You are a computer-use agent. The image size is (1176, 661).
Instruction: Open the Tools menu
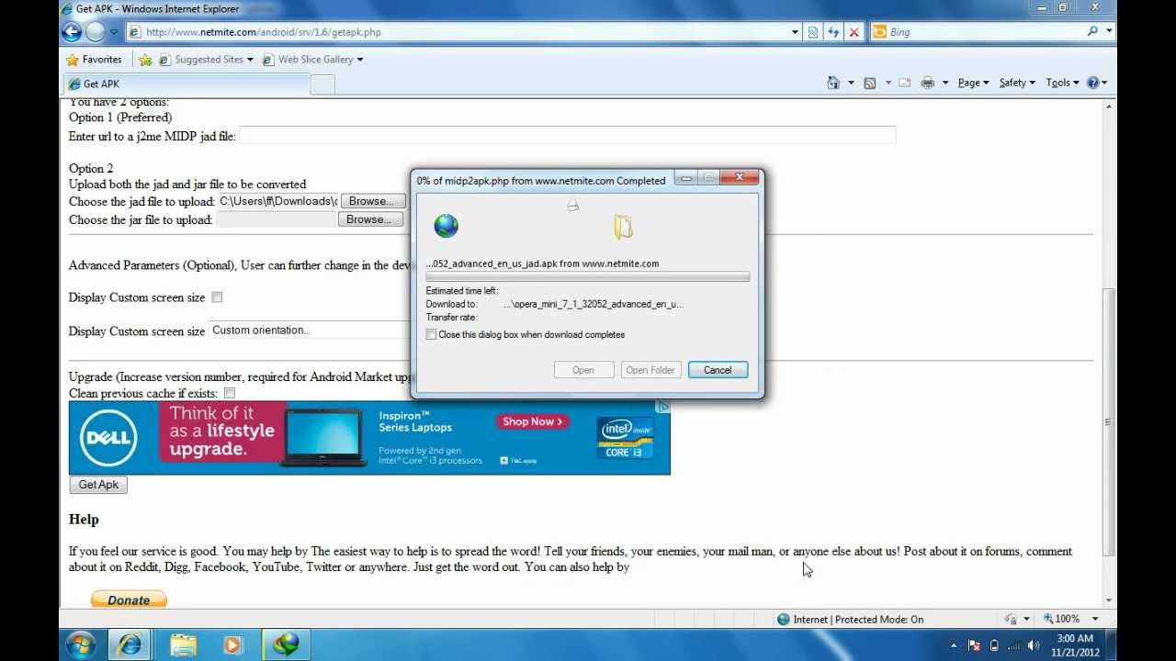[1062, 83]
